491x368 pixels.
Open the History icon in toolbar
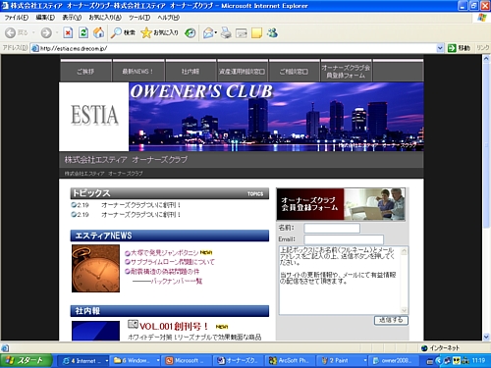click(x=191, y=32)
